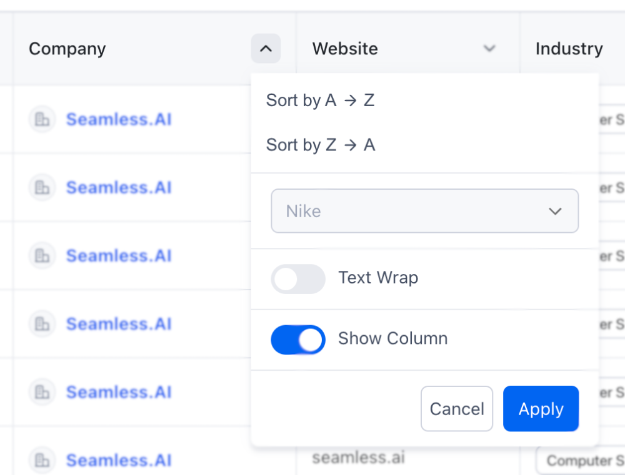Click the Industry column header
Image resolution: width=625 pixels, height=475 pixels.
coord(569,49)
